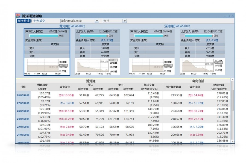Screen dimensions: 246x163
Task: Select the 23/03/2018 date row
Action: [23, 119]
